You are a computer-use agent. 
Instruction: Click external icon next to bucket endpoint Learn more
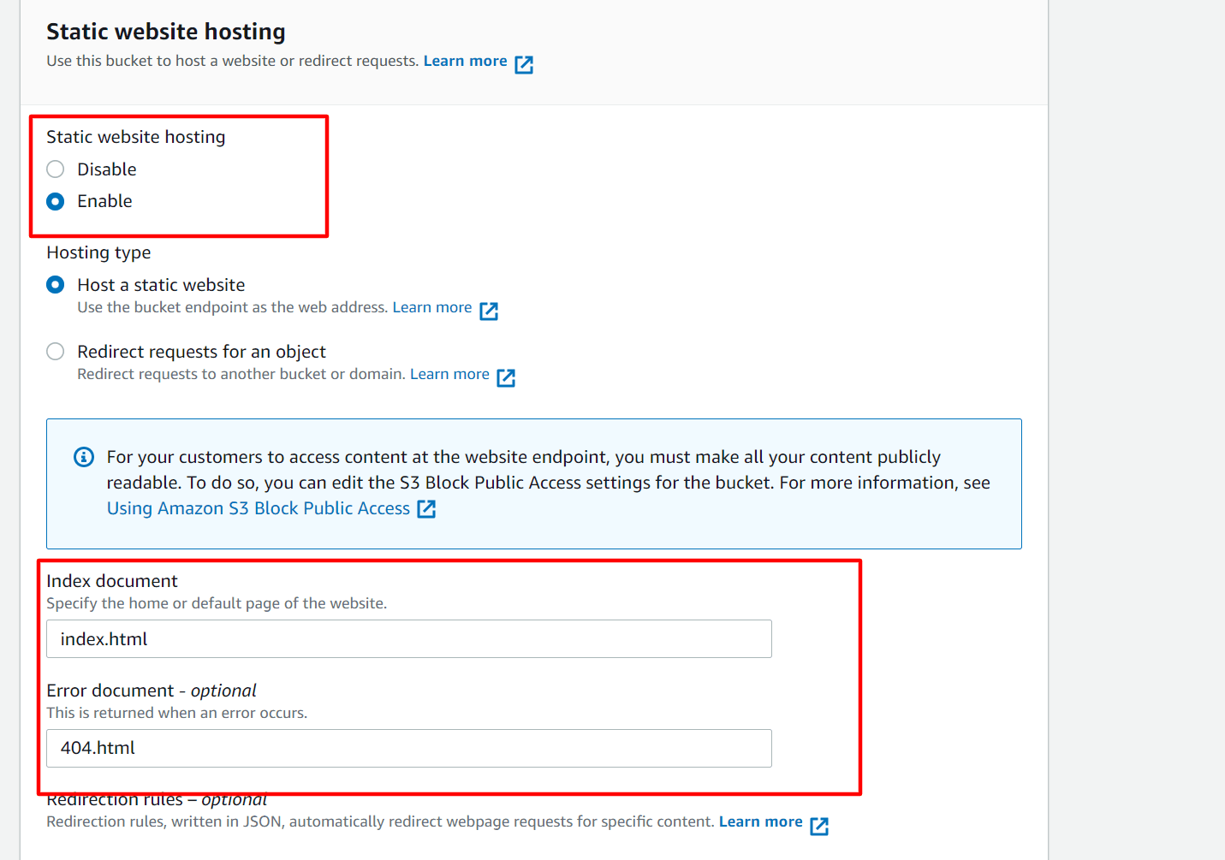[x=489, y=311]
